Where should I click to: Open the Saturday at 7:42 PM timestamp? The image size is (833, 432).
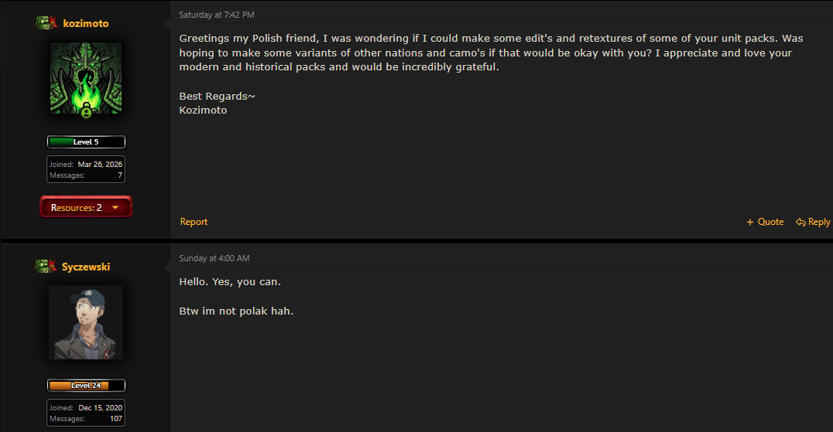(x=217, y=15)
